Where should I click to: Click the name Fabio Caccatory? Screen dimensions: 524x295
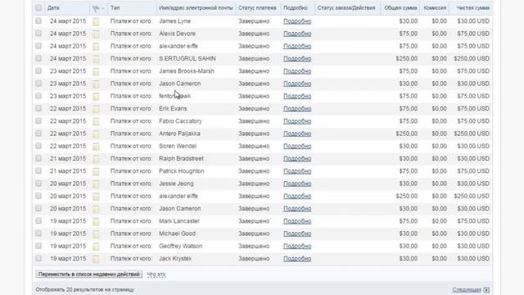(180, 121)
